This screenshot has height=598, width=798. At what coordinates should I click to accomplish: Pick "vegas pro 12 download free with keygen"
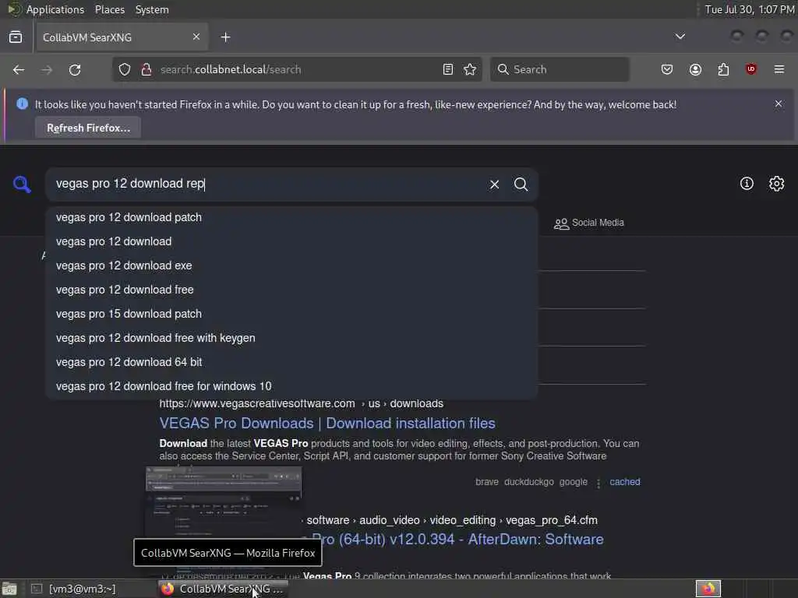pyautogui.click(x=291, y=338)
